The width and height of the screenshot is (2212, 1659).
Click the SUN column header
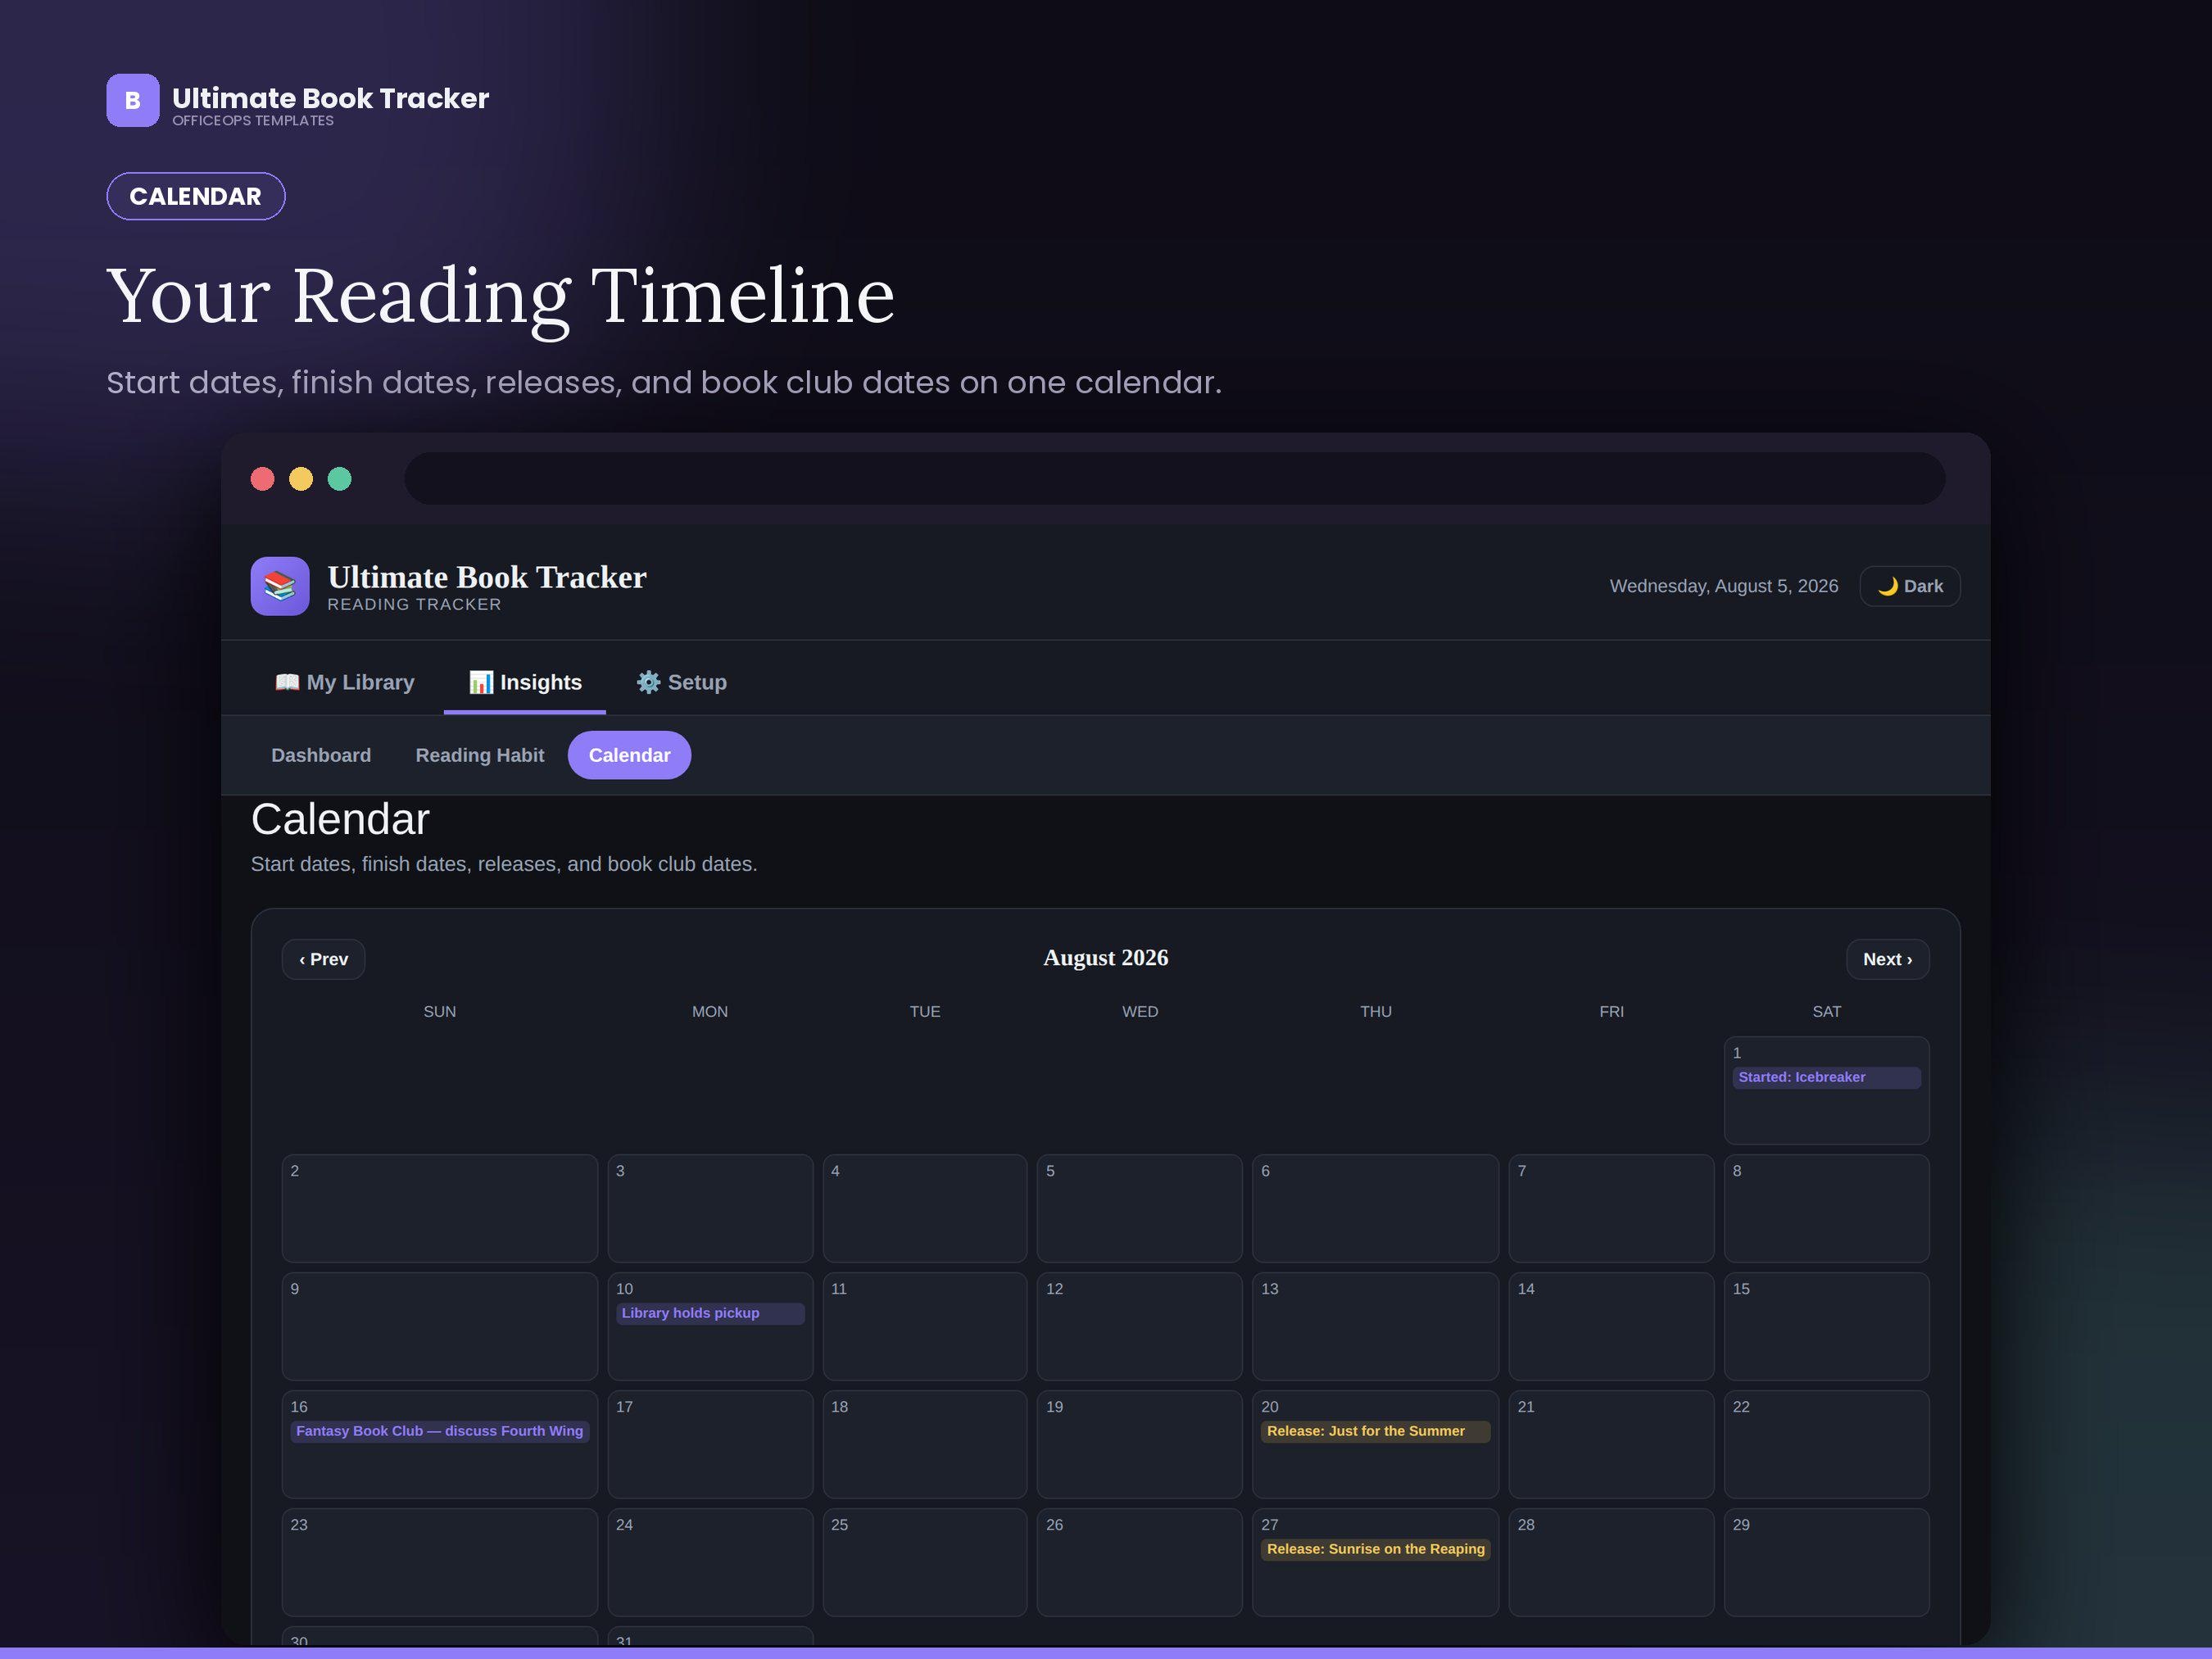pyautogui.click(x=440, y=1012)
